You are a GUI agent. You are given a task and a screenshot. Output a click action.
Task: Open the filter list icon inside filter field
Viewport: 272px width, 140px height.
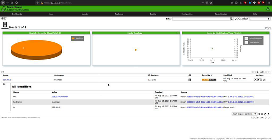point(231,19)
